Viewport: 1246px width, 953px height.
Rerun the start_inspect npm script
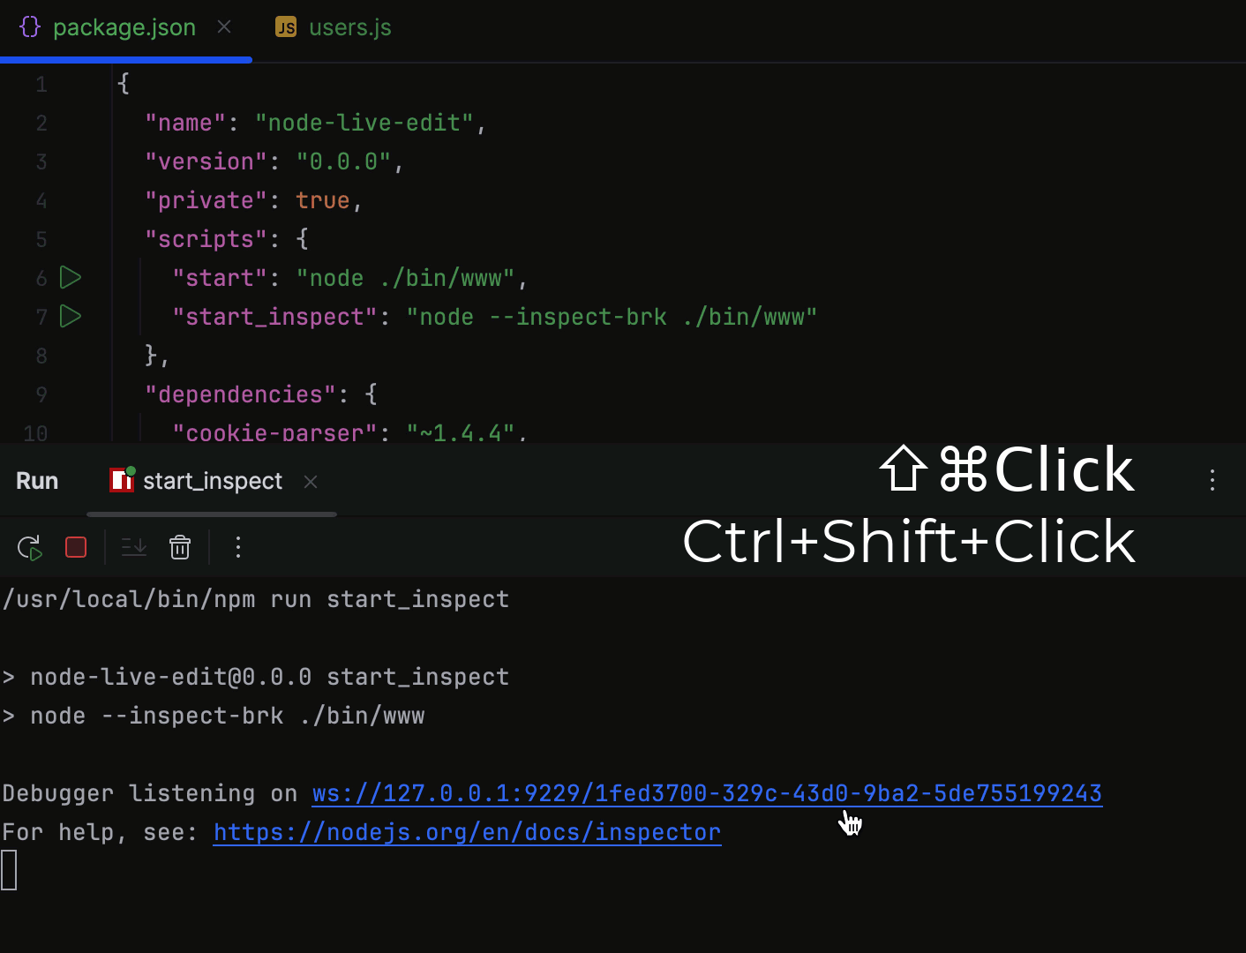coord(29,547)
